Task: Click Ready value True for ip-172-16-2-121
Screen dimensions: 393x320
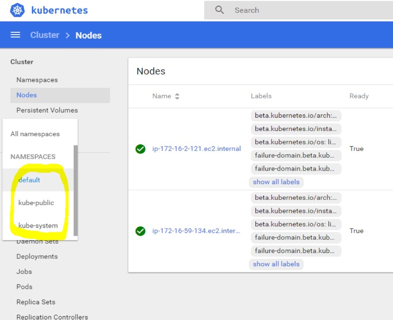Action: [356, 149]
